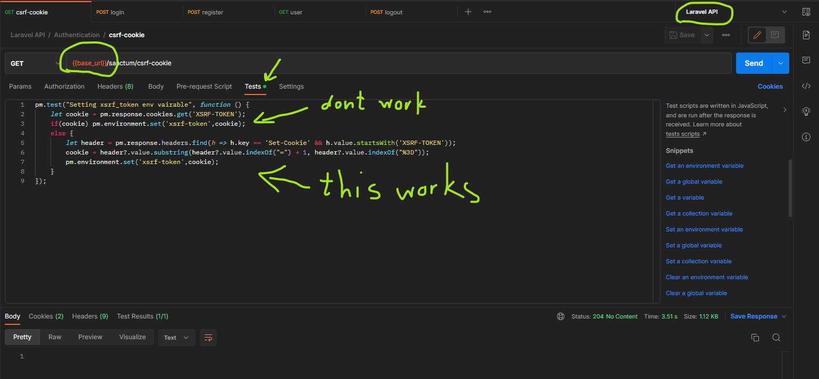Viewport: 819px width, 379px height.
Task: Open the Documentation sidebar icon
Action: pos(806,35)
